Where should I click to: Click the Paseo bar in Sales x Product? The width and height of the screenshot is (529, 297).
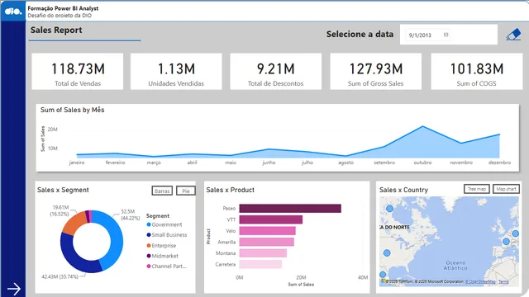click(x=290, y=208)
